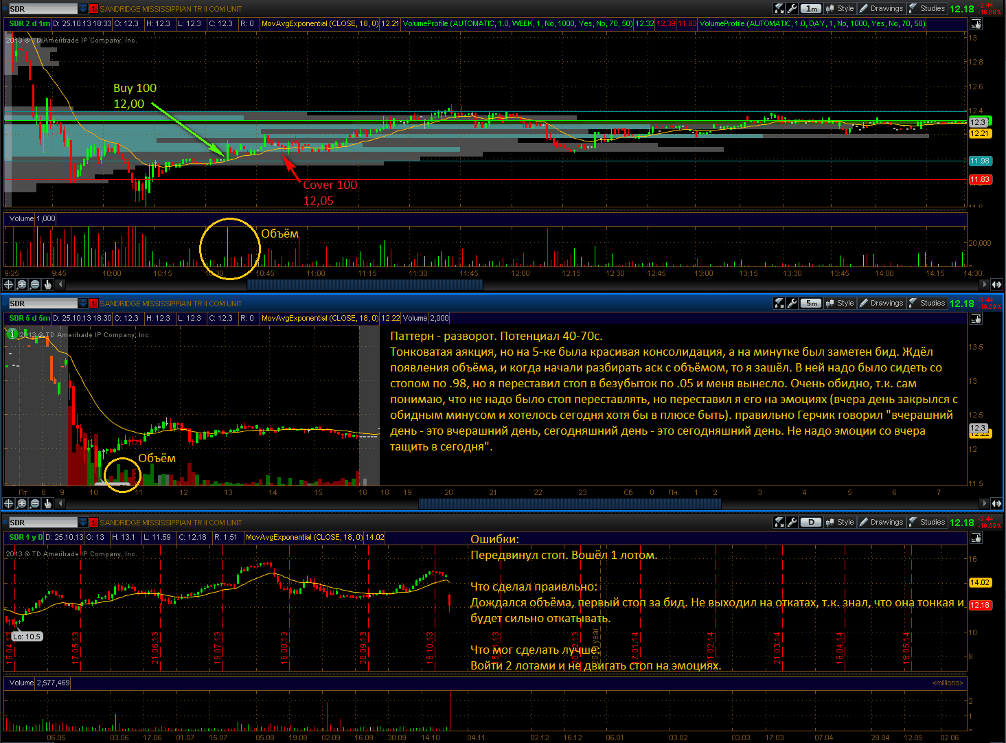Click the SDR symbol field in the 5m chart
The width and height of the screenshot is (1006, 743).
tap(43, 303)
